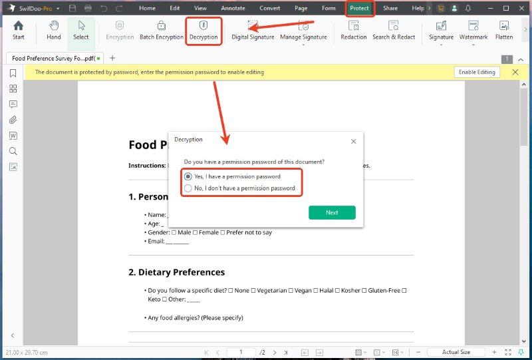Screen dimensions: 532x360
Task: Open the shopping cart icon
Action: pos(441,8)
